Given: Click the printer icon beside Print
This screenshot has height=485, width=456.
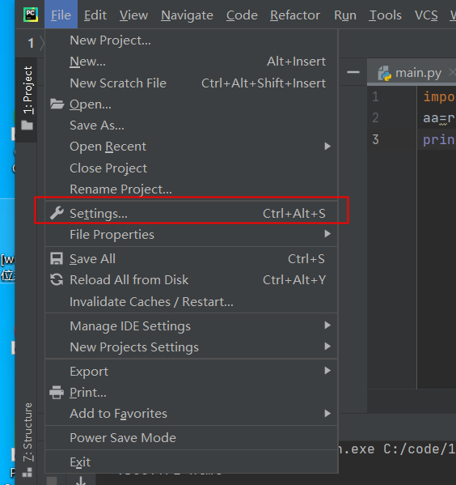Looking at the screenshot, I should (57, 393).
